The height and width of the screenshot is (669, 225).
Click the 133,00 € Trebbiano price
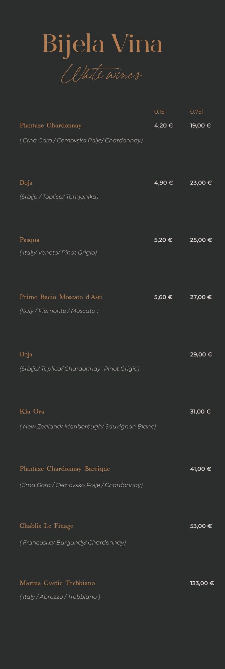tap(202, 583)
